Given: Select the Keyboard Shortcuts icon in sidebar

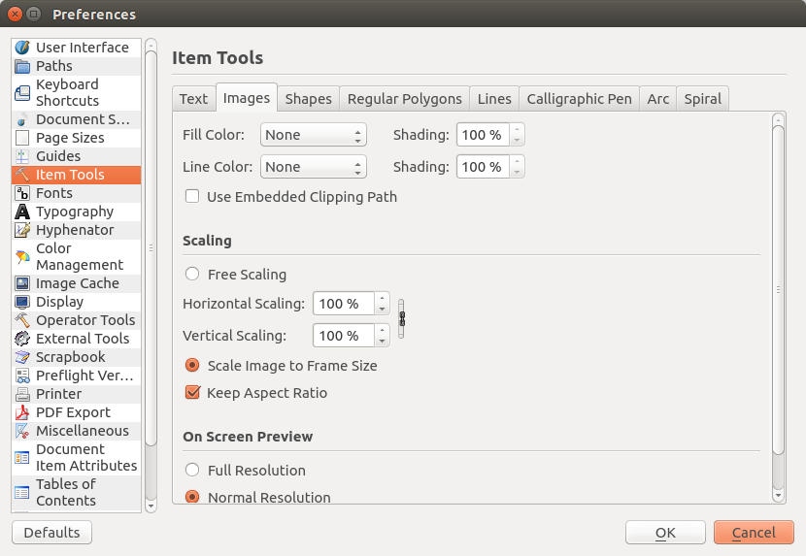Looking at the screenshot, I should pos(22,93).
